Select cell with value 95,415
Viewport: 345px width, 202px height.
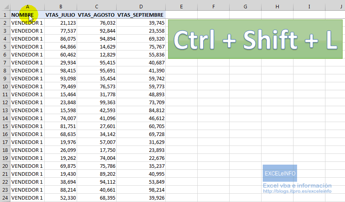pos(97,63)
